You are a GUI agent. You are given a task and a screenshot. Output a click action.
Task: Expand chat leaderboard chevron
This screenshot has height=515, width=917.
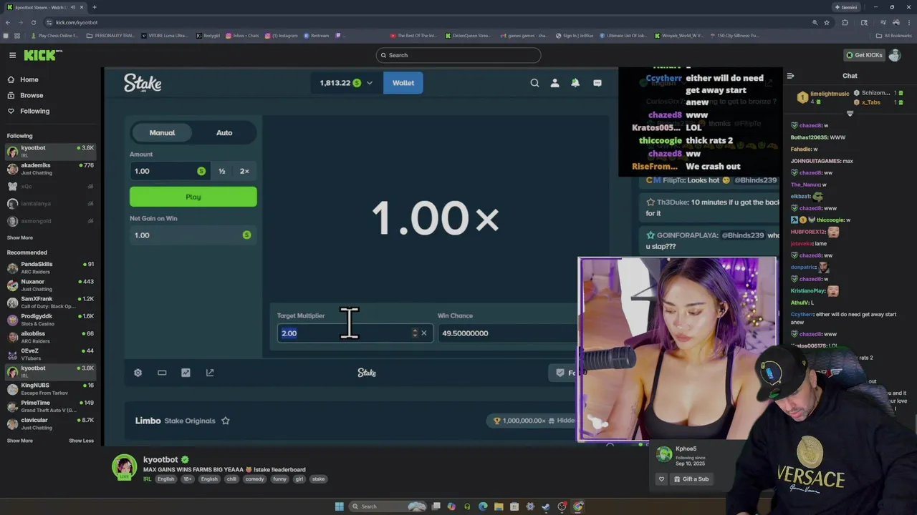coord(850,114)
